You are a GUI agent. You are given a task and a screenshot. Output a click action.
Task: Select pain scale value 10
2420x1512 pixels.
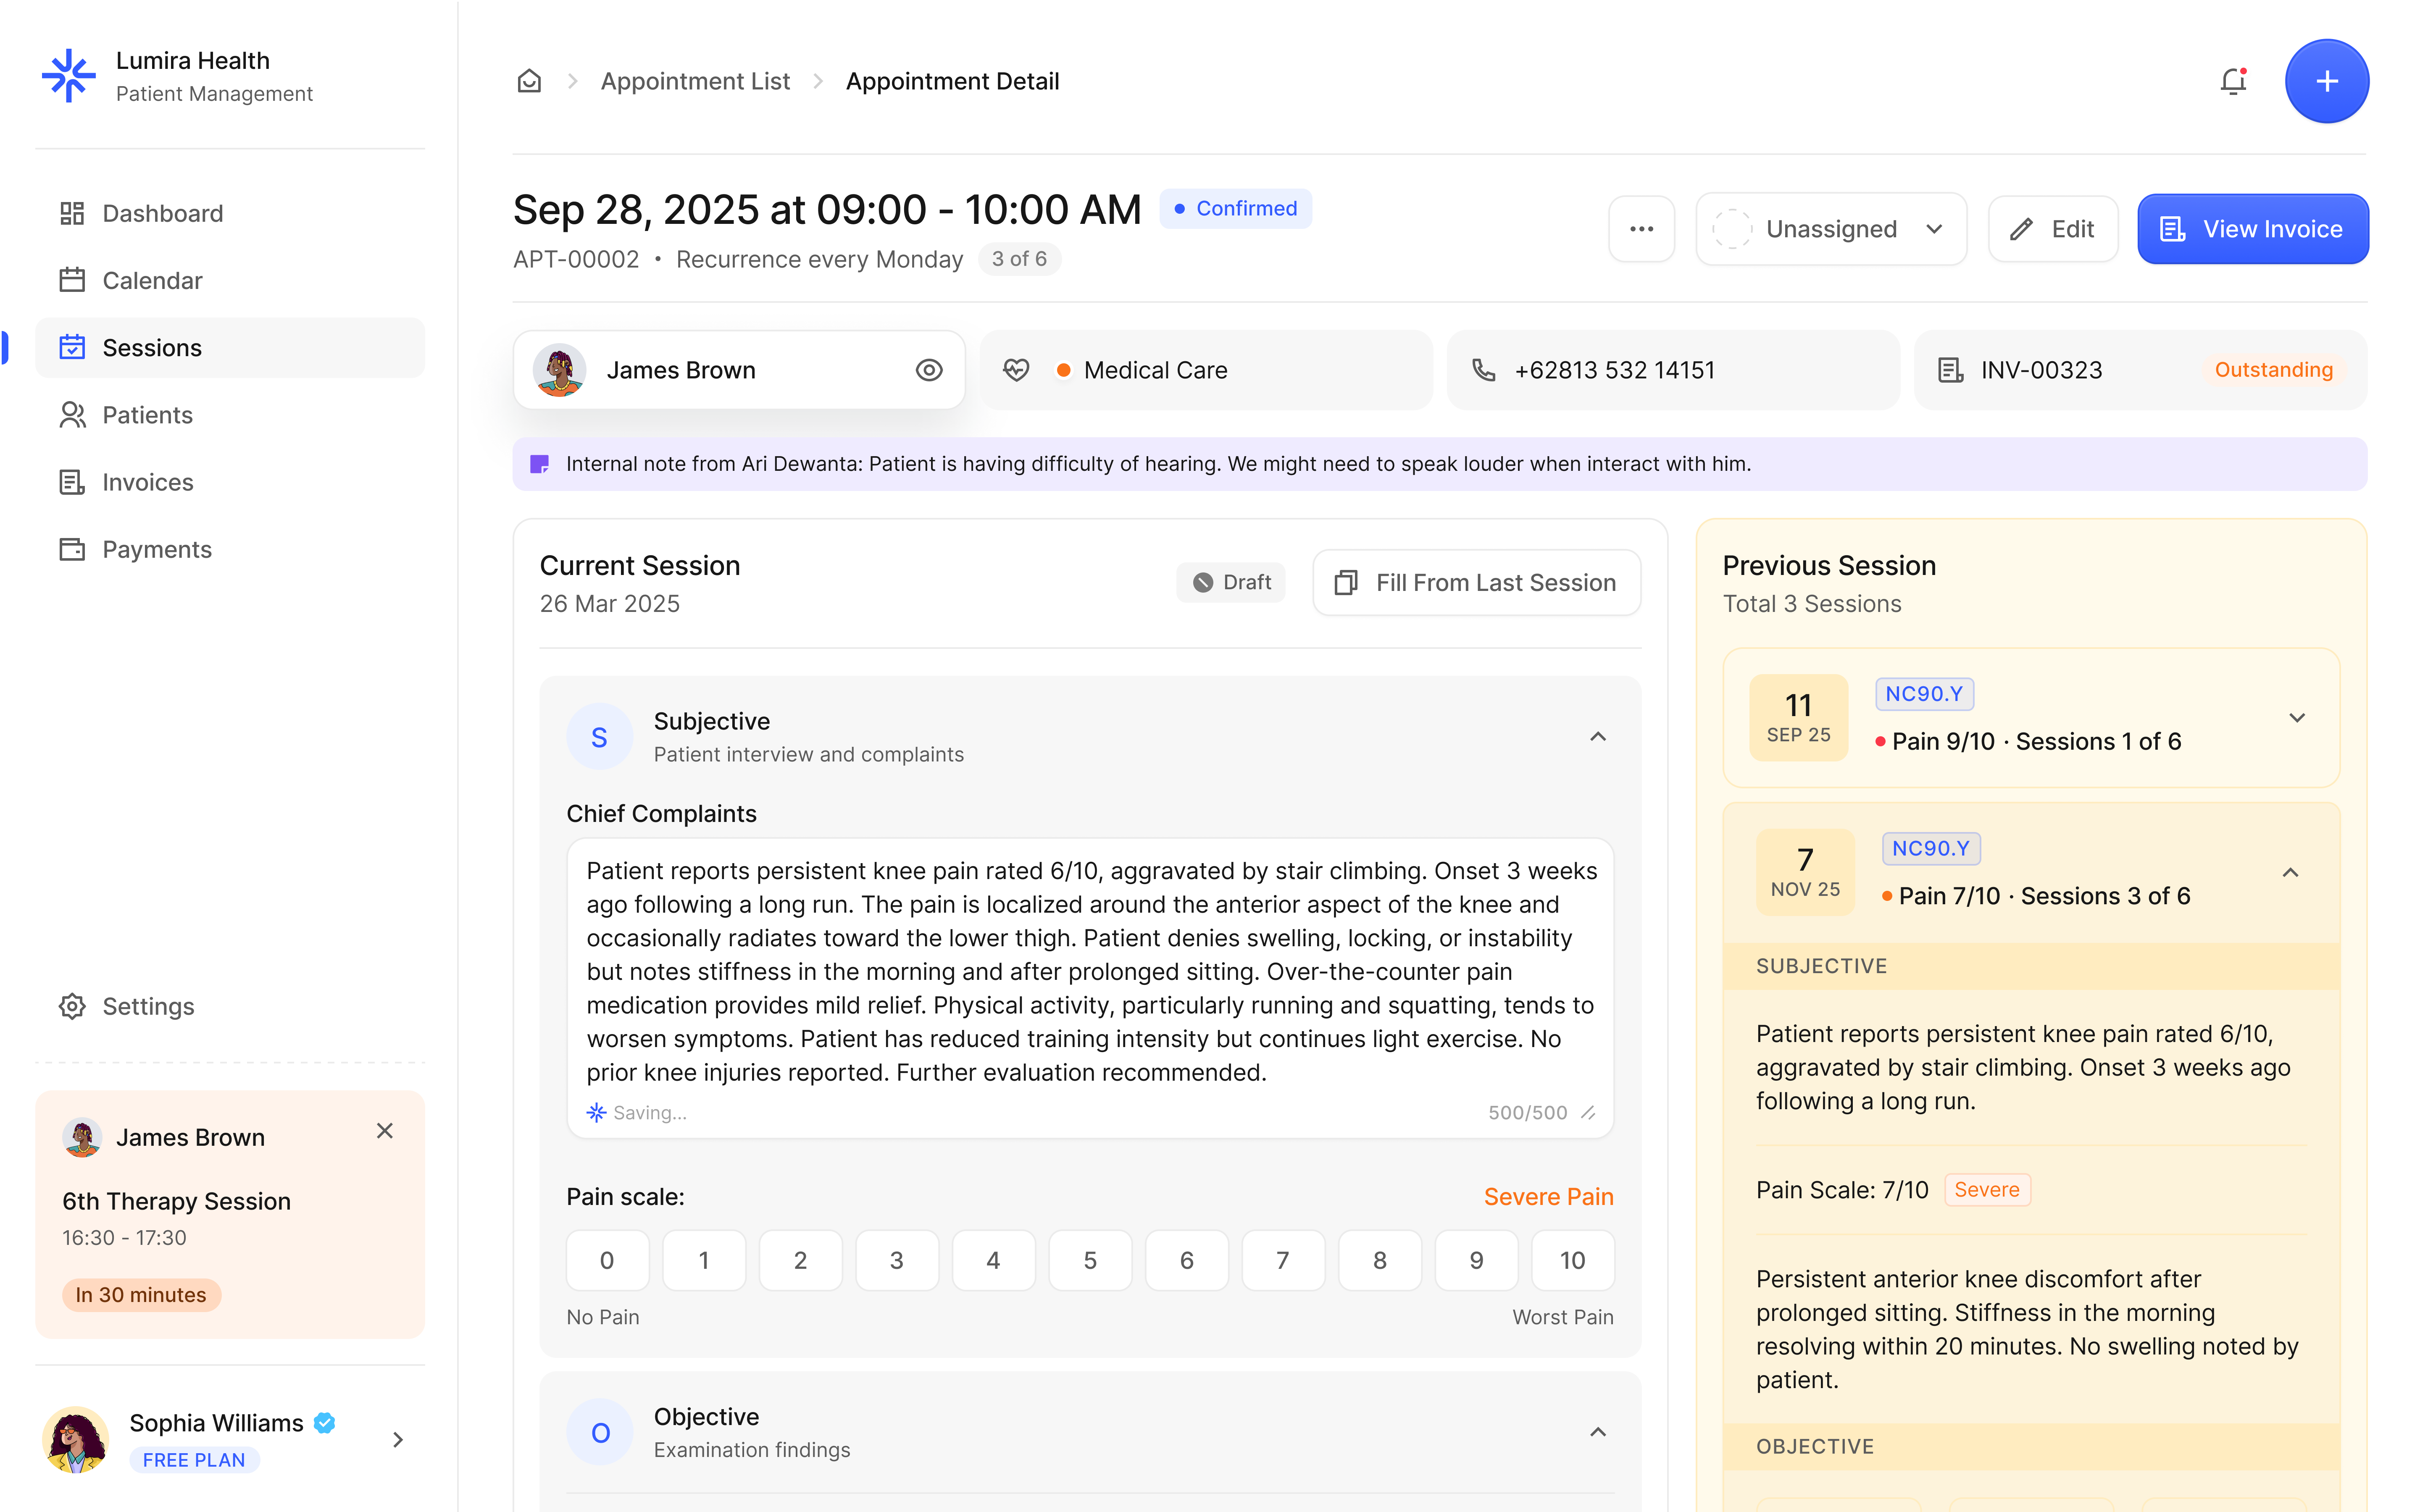(1572, 1260)
